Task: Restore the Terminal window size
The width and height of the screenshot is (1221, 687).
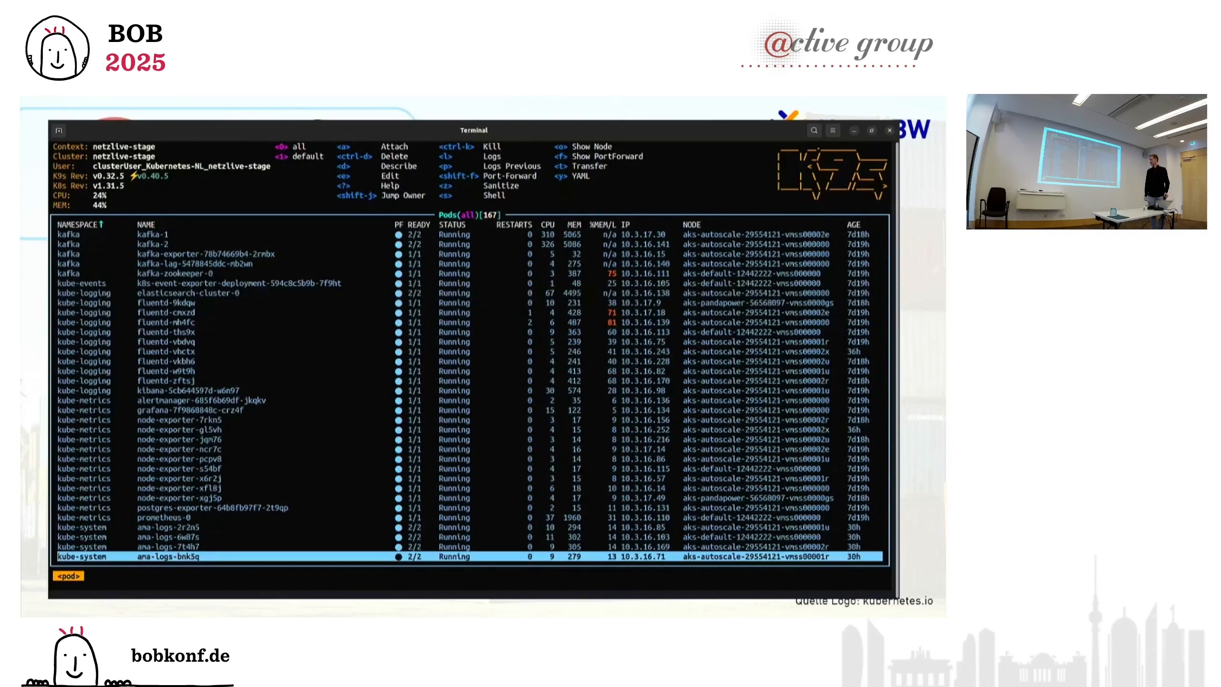Action: coord(871,130)
